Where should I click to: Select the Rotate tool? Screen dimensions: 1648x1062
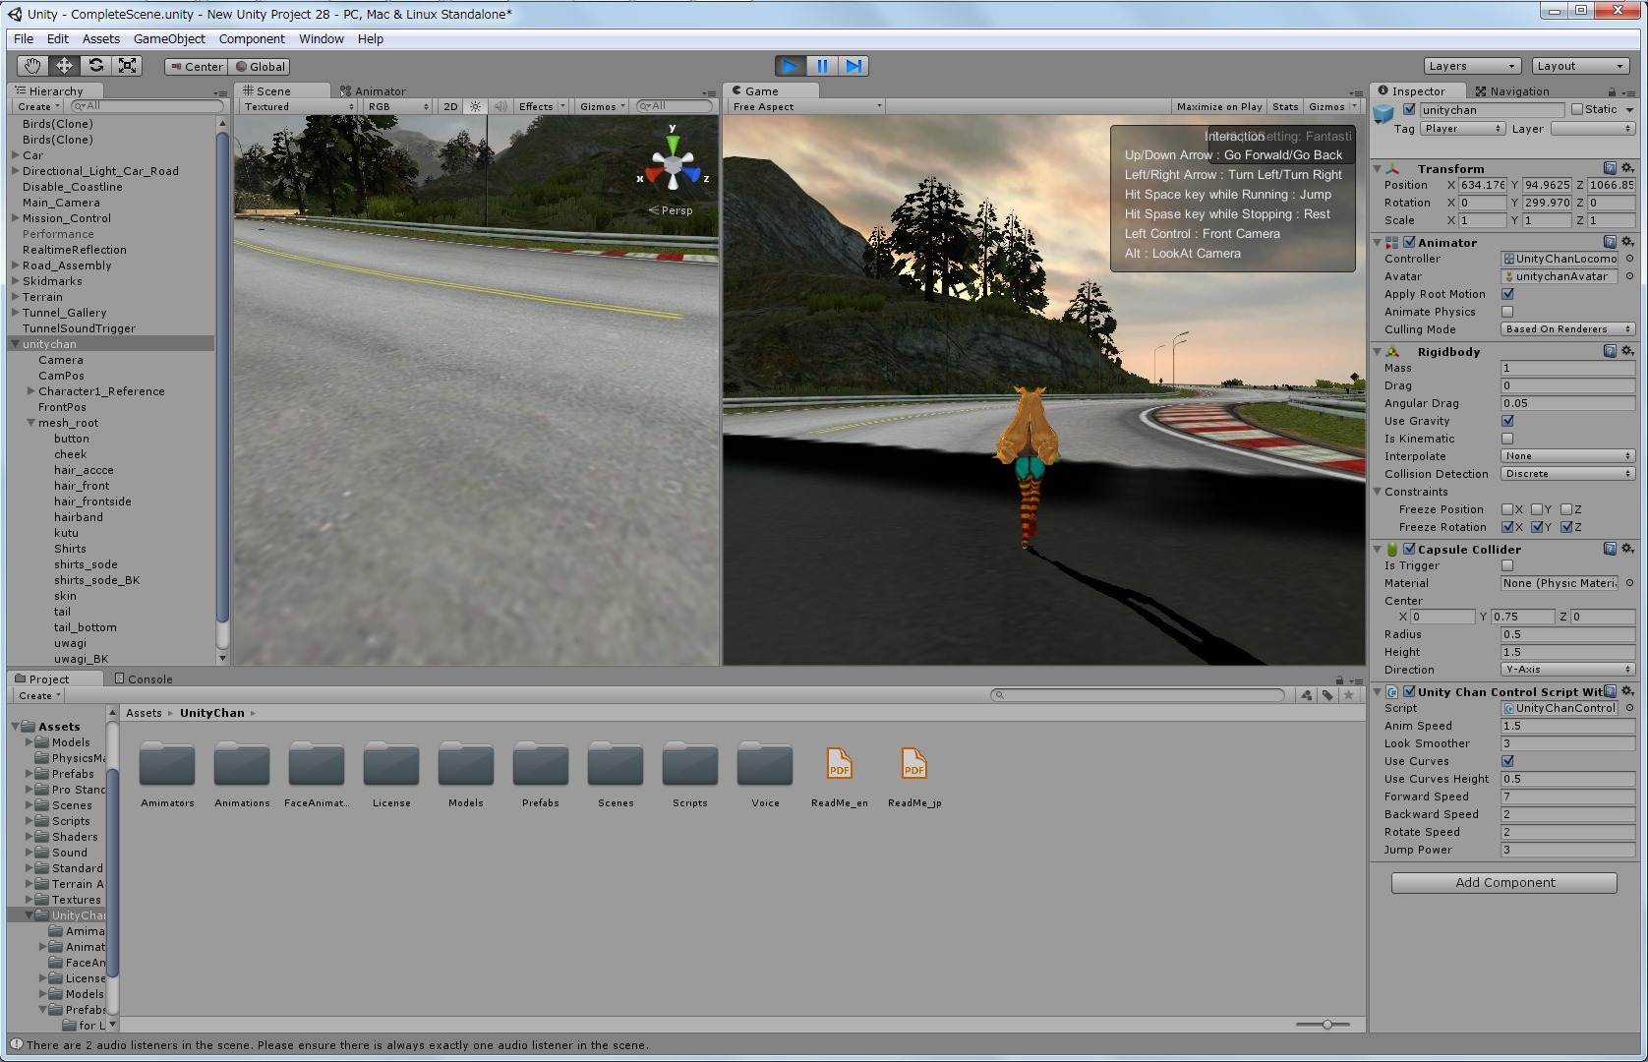click(x=95, y=66)
